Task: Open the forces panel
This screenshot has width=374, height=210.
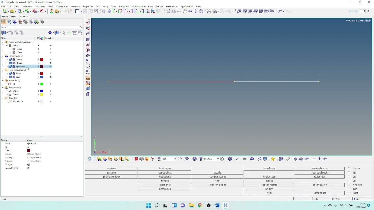Action: pos(165,181)
